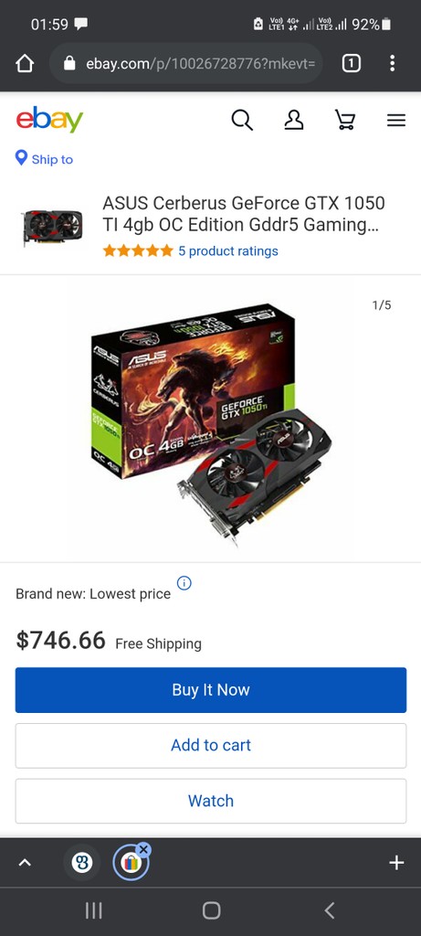Screen dimensions: 421x936
Task: Open browser three-dot overflow menu
Action: pos(392,63)
